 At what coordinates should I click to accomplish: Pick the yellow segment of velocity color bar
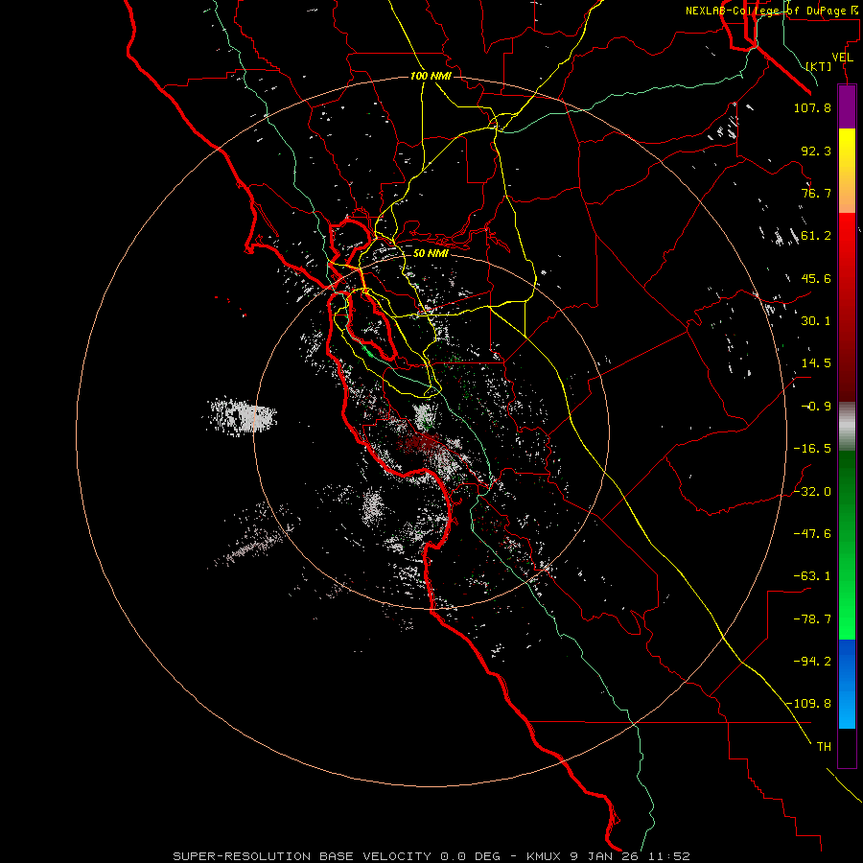tap(847, 171)
